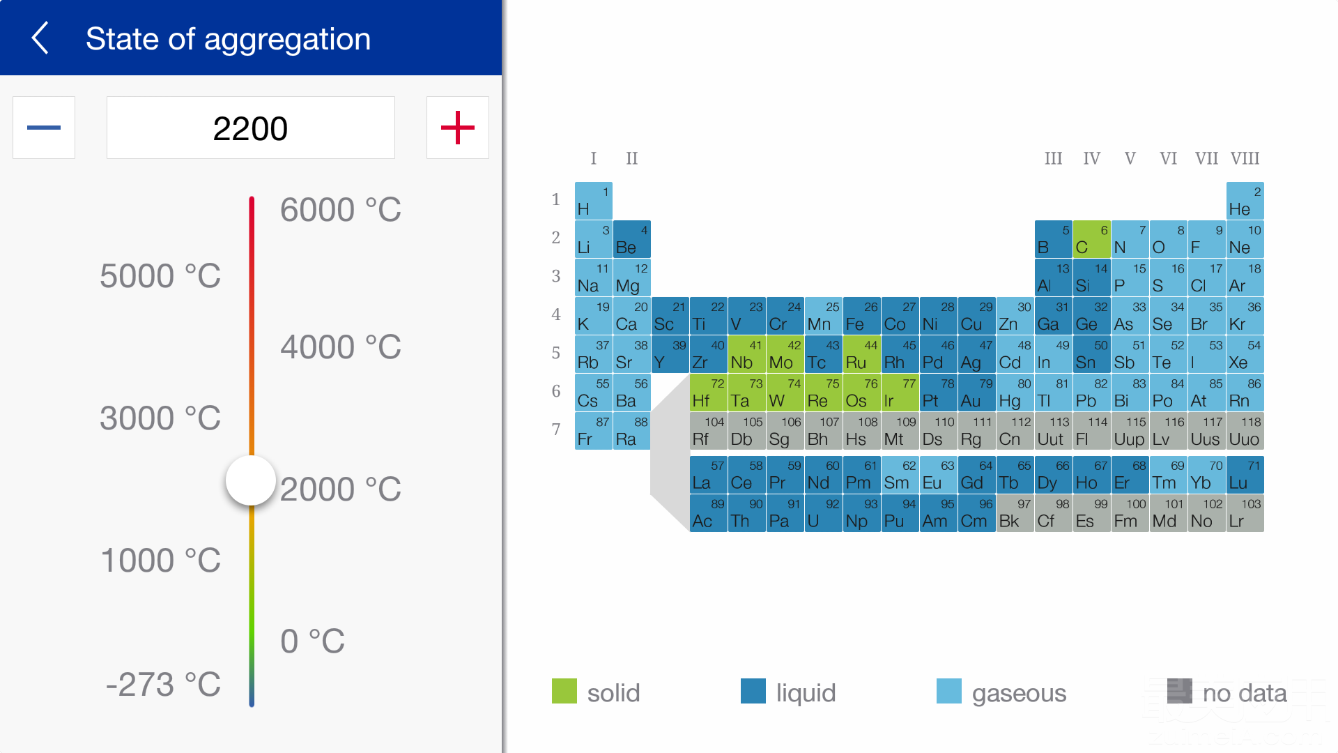Viewport: 1338px width, 753px height.
Task: Select the Rutherfordium (Rf) element tile
Action: click(708, 431)
